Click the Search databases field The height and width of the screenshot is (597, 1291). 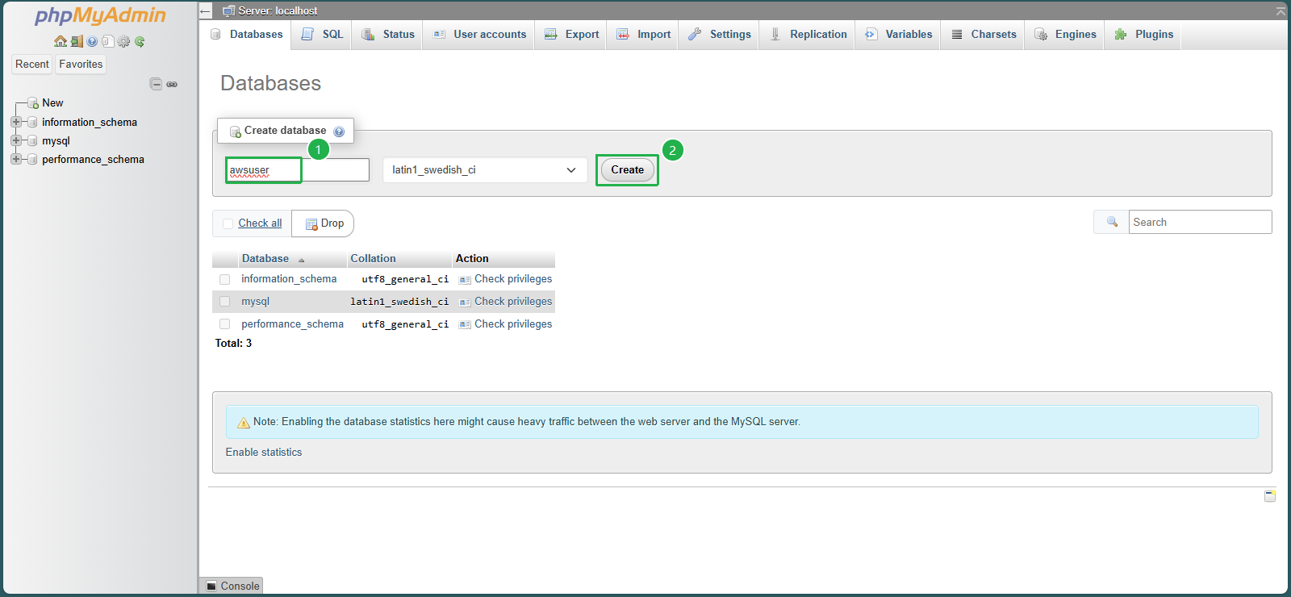tap(1200, 222)
